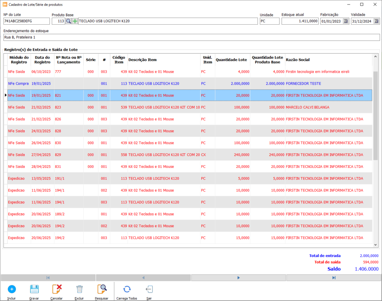The height and width of the screenshot is (301, 382).
Task: Go to the first record navigation button
Action: 48,278
